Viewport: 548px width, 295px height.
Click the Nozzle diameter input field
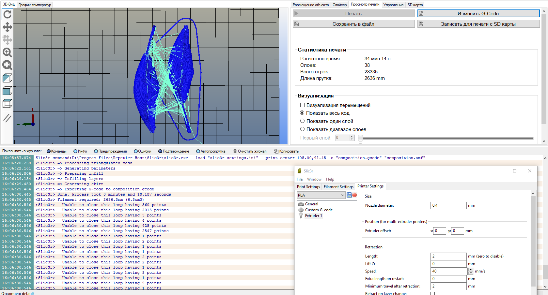(448, 205)
